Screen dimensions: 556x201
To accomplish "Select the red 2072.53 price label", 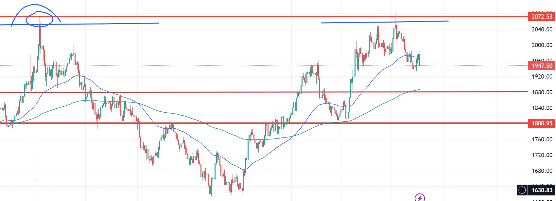I will (x=542, y=17).
